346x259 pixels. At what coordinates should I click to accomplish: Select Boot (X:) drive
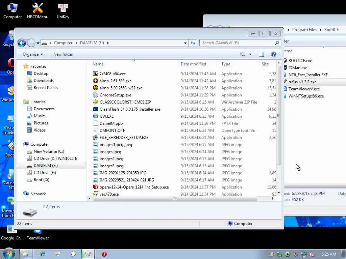[41, 180]
